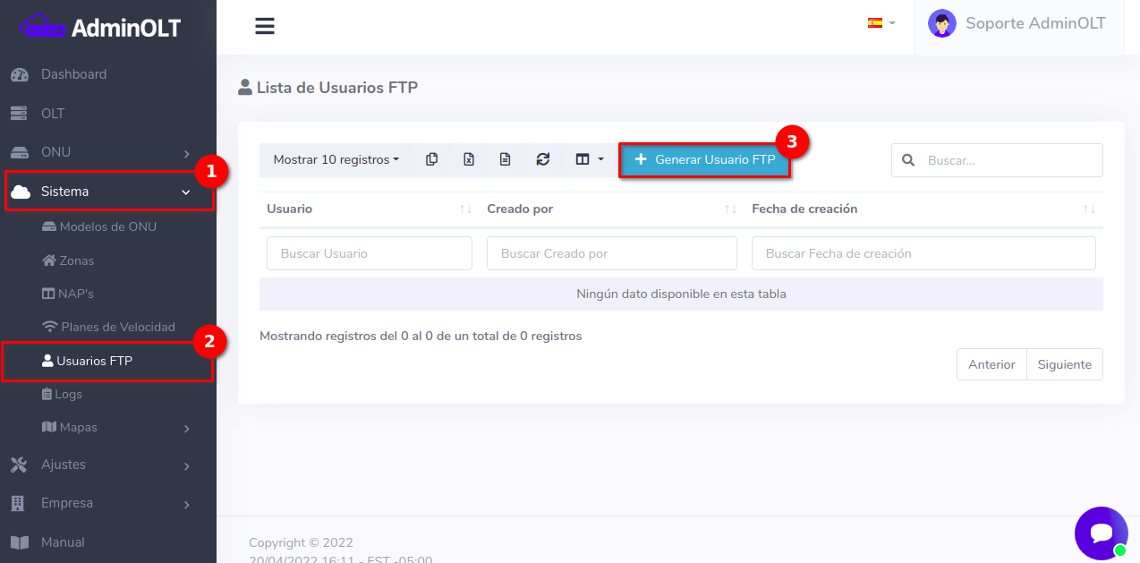Click the Buscar search field
1140x563 pixels.
click(x=1008, y=160)
